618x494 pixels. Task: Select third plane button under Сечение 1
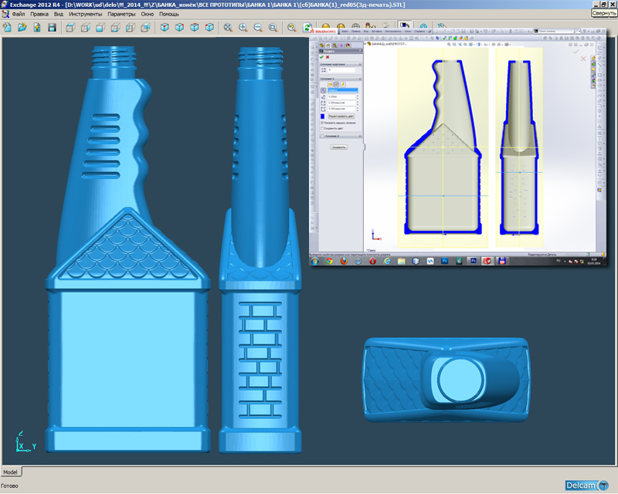pyautogui.click(x=343, y=84)
